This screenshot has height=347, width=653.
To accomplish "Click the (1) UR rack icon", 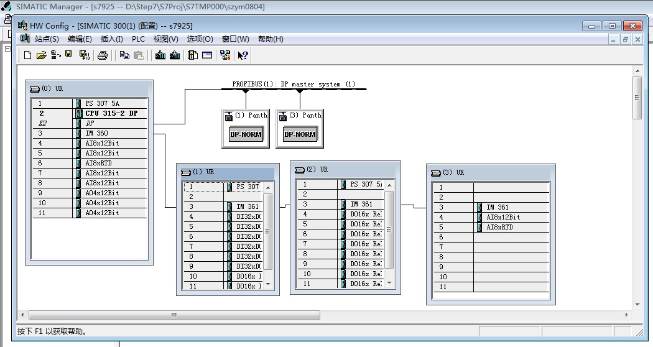I will pyautogui.click(x=186, y=172).
